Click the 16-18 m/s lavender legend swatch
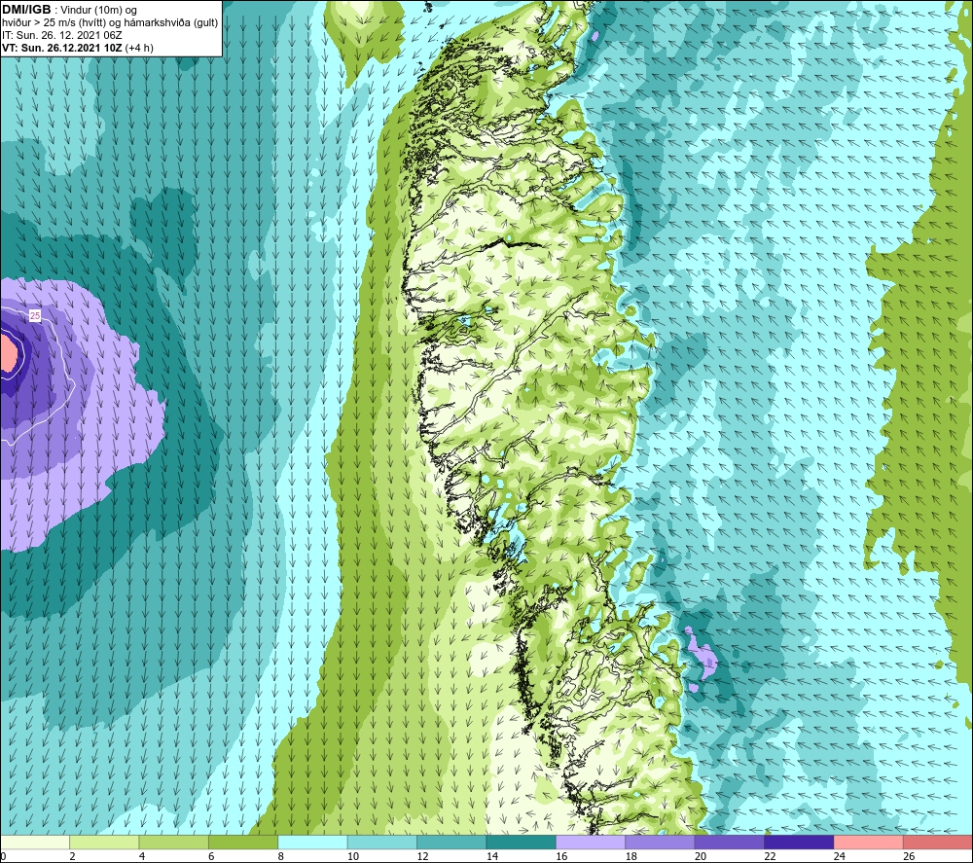 coord(591,843)
